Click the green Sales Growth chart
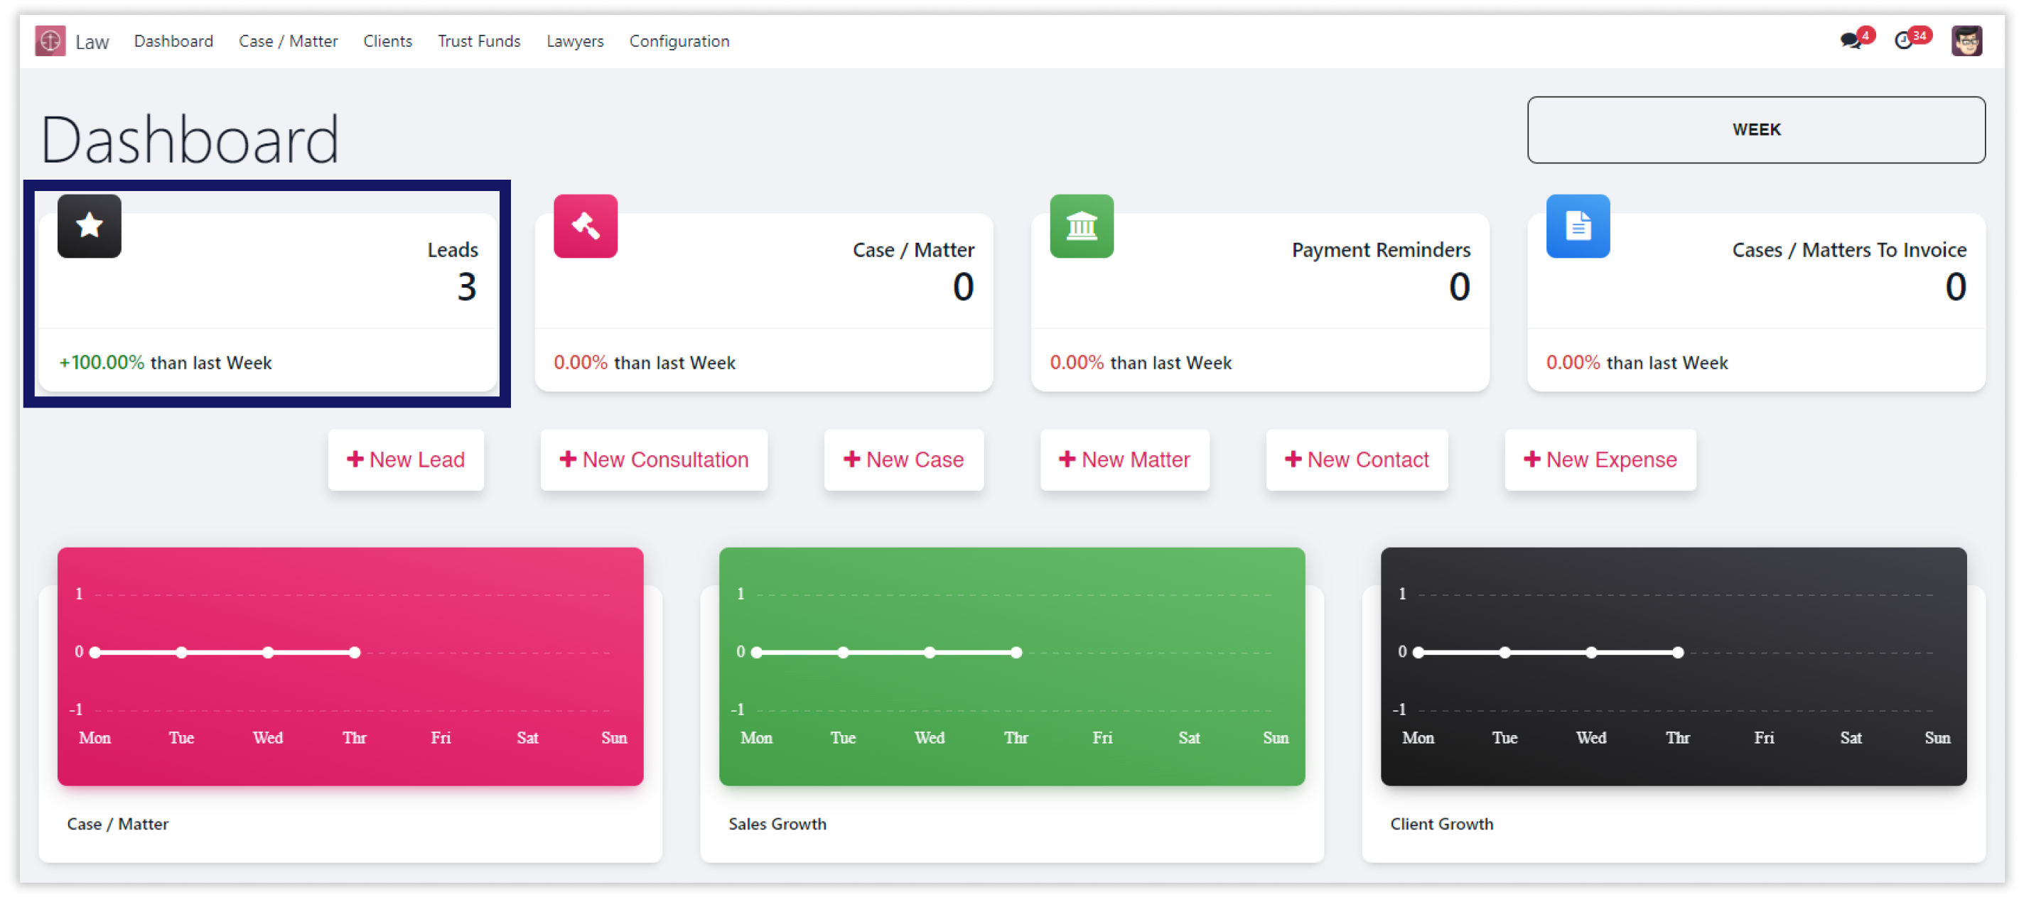The width and height of the screenshot is (2019, 897). pos(1012,667)
